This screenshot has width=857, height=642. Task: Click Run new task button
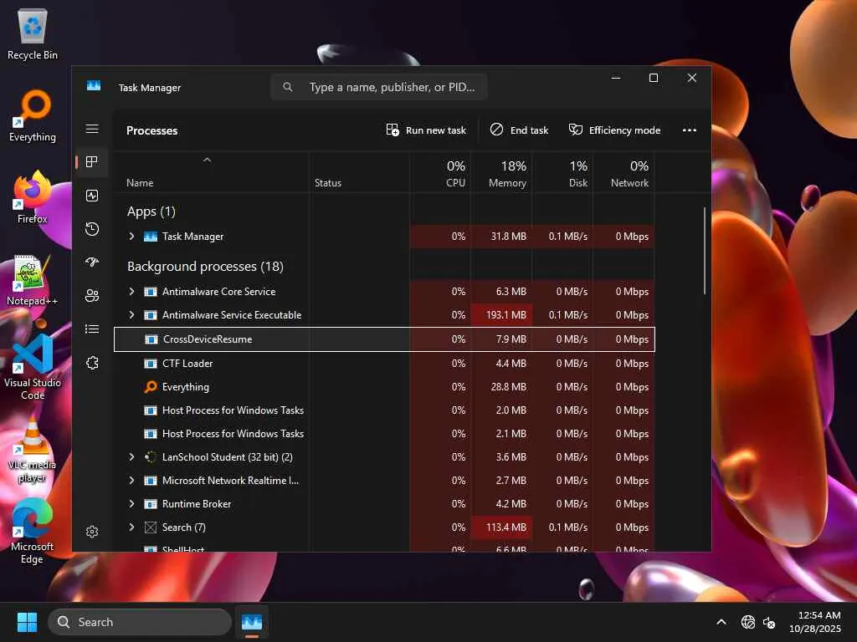tap(426, 130)
